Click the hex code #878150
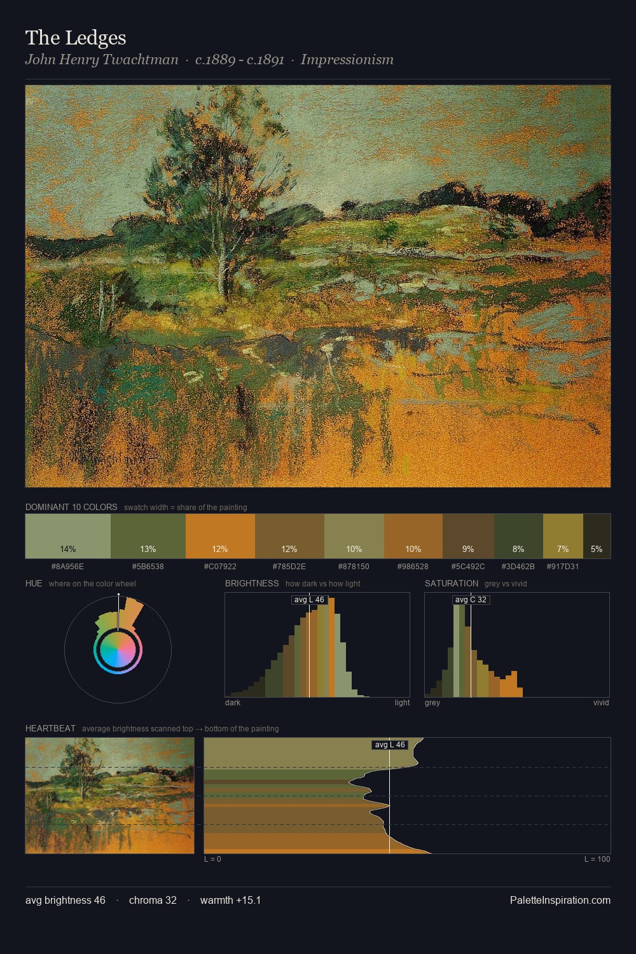Screen dimensions: 636x954 coord(354,567)
